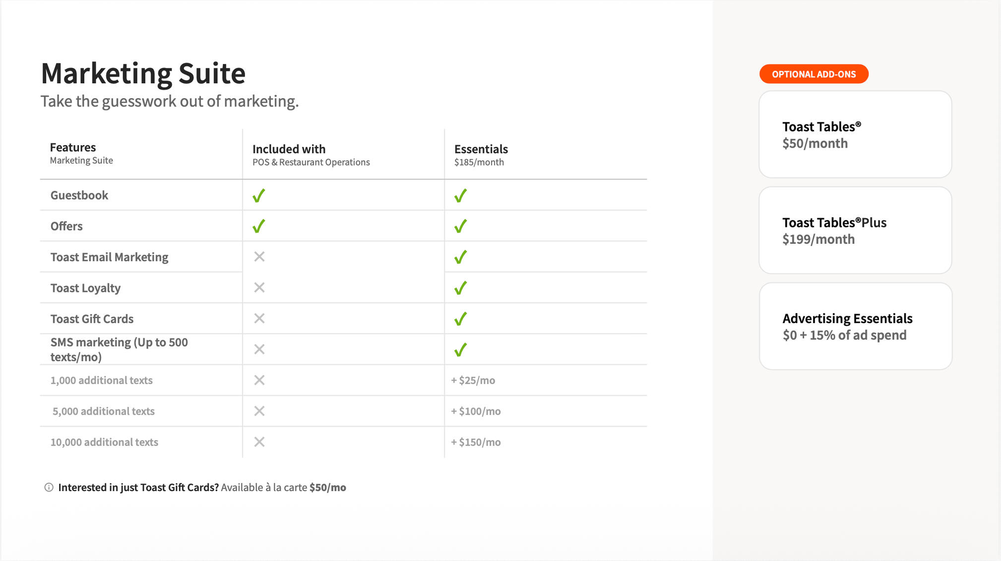Choose the Advertising Essentials add-on card
1001x561 pixels.
(855, 326)
